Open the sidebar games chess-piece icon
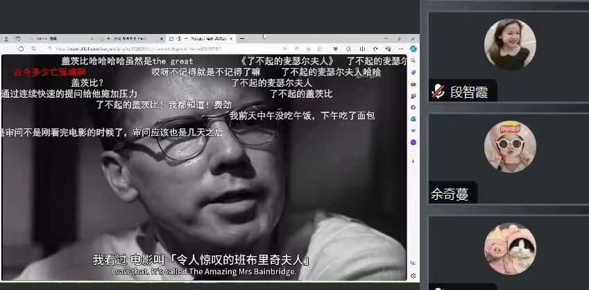Viewport: 589px width, 290px height. click(x=413, y=96)
